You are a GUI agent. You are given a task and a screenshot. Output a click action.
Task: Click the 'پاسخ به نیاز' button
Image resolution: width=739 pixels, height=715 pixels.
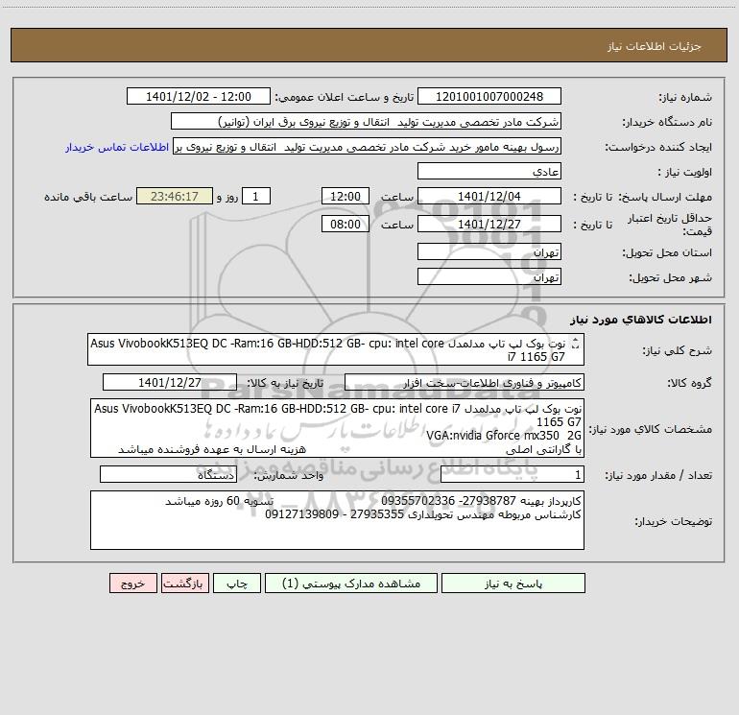click(x=513, y=584)
